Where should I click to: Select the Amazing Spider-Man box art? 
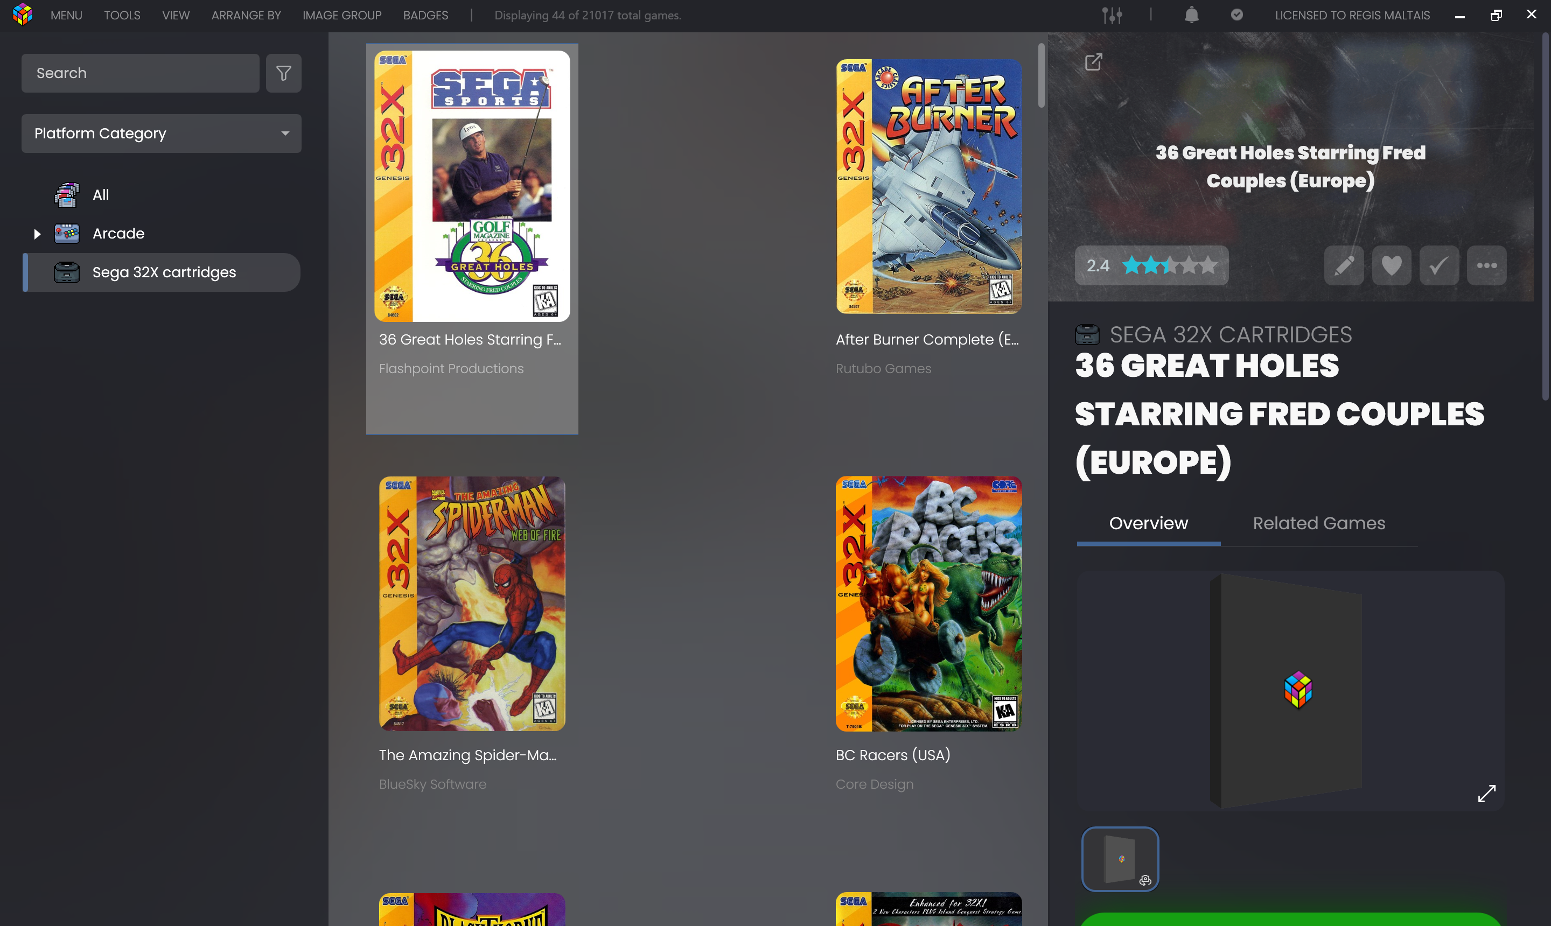click(472, 604)
